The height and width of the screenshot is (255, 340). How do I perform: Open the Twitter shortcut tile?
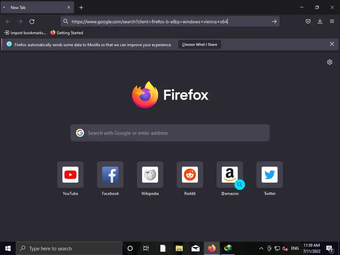(x=270, y=175)
